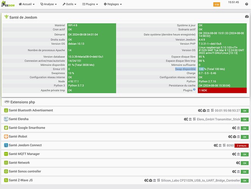
Task: Open the Outils menu
Action: (69, 4)
